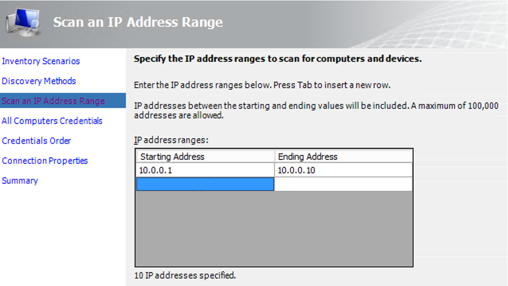Navigate to the Credentials Order step
This screenshot has width=508, height=286.
coord(36,141)
